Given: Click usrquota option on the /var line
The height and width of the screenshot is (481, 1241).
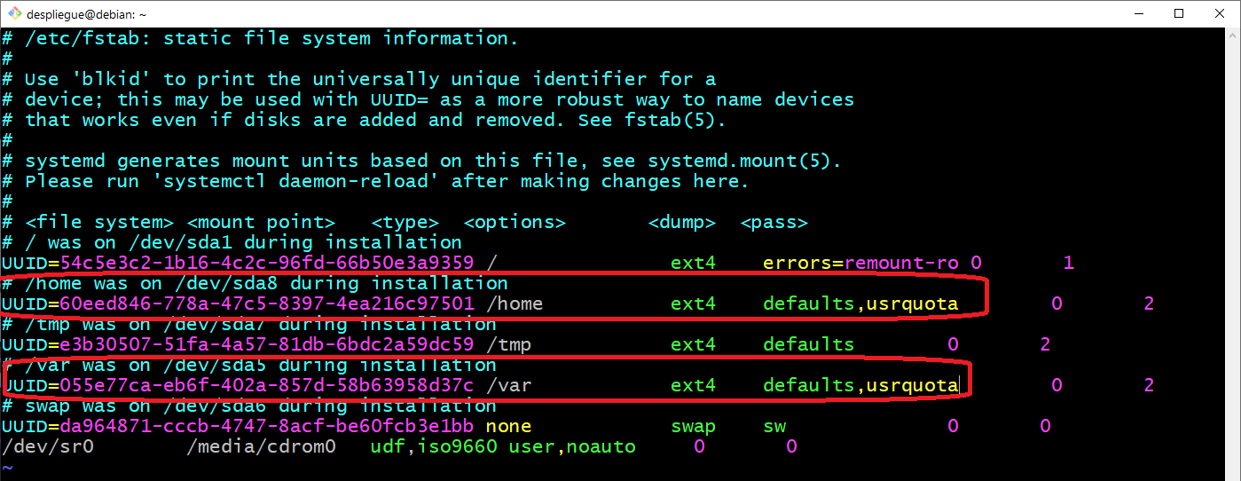Looking at the screenshot, I should (x=912, y=385).
